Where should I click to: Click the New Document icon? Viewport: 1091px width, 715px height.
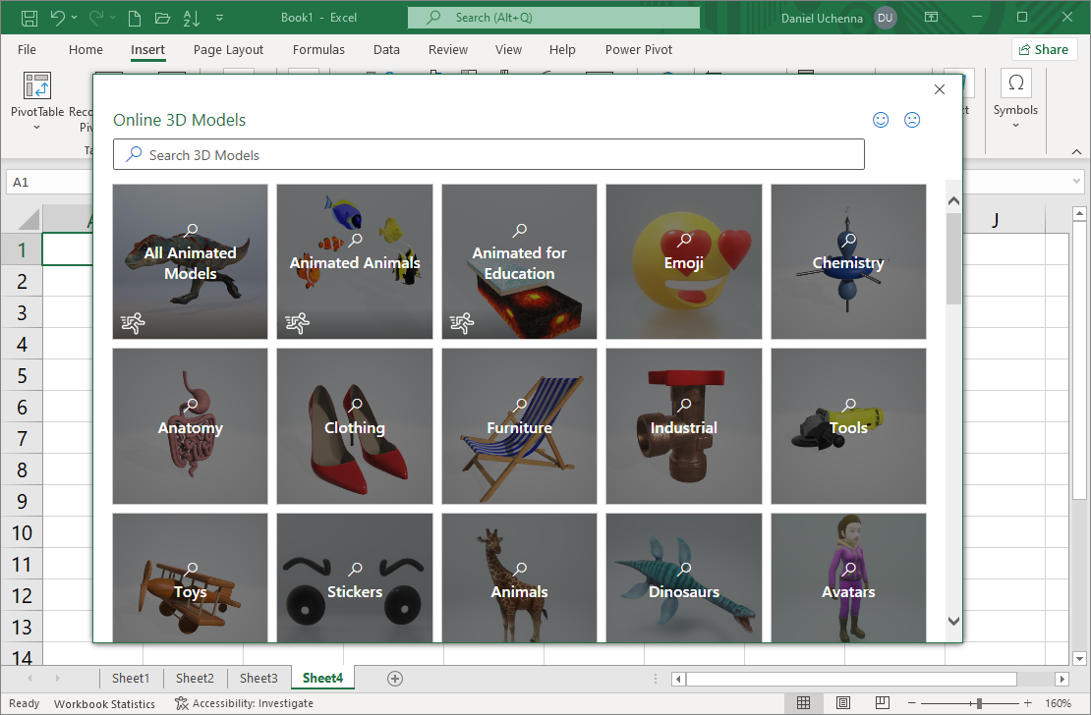tap(133, 17)
